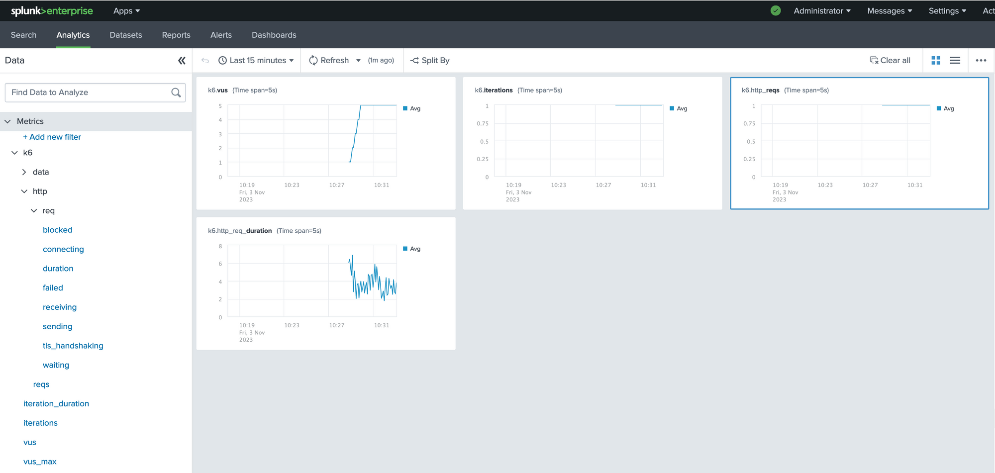Click the Splunk enterprise logo

tap(52, 11)
